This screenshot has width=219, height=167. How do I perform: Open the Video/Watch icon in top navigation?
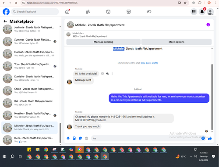(x=108, y=12)
